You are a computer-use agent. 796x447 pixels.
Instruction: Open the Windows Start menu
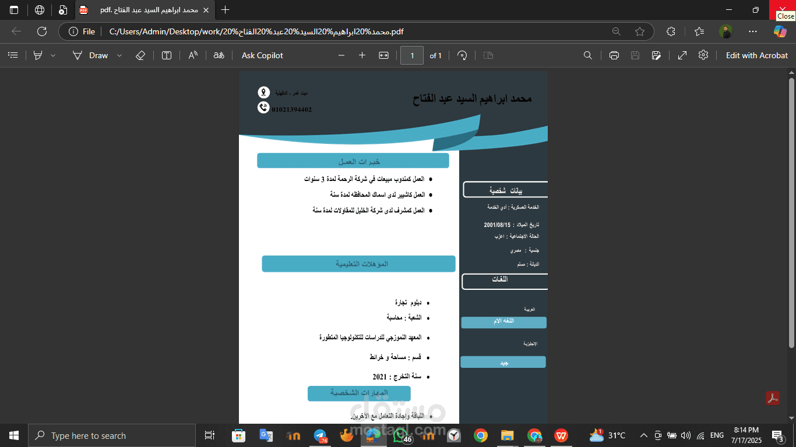coord(14,435)
